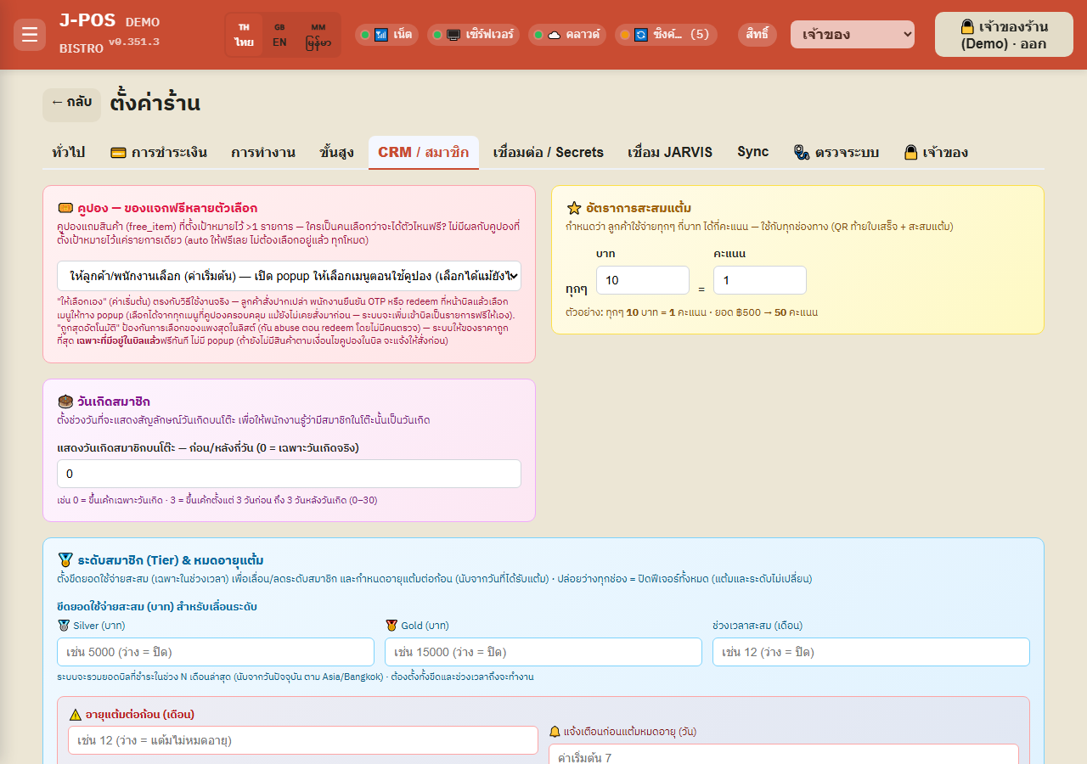Image resolution: width=1087 pixels, height=764 pixels.
Task: Click the Silver (บาท) threshold input field
Action: point(216,652)
